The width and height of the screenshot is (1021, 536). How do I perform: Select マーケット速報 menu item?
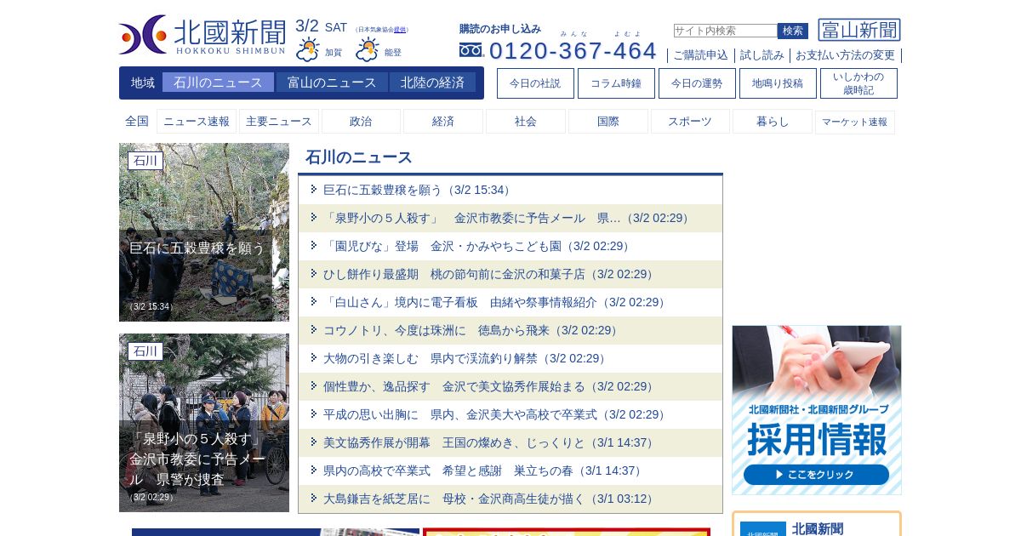[x=854, y=122]
